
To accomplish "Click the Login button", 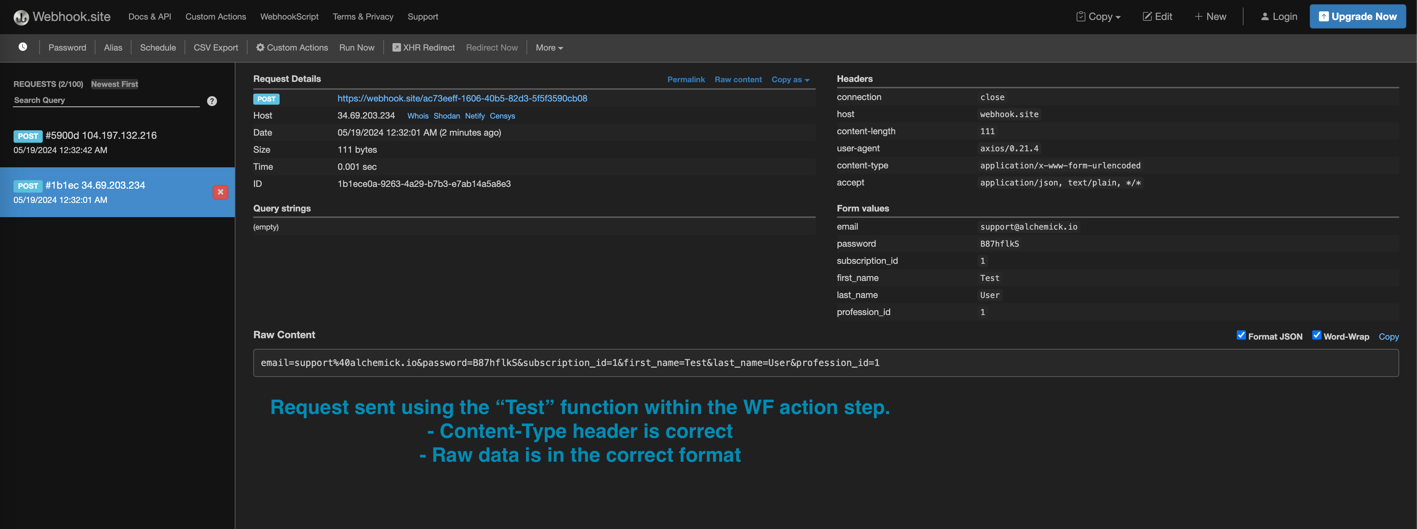I will point(1279,16).
